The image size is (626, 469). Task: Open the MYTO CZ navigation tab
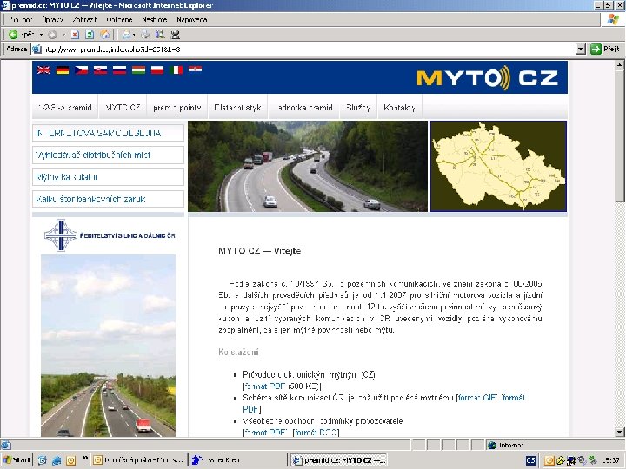pos(123,108)
